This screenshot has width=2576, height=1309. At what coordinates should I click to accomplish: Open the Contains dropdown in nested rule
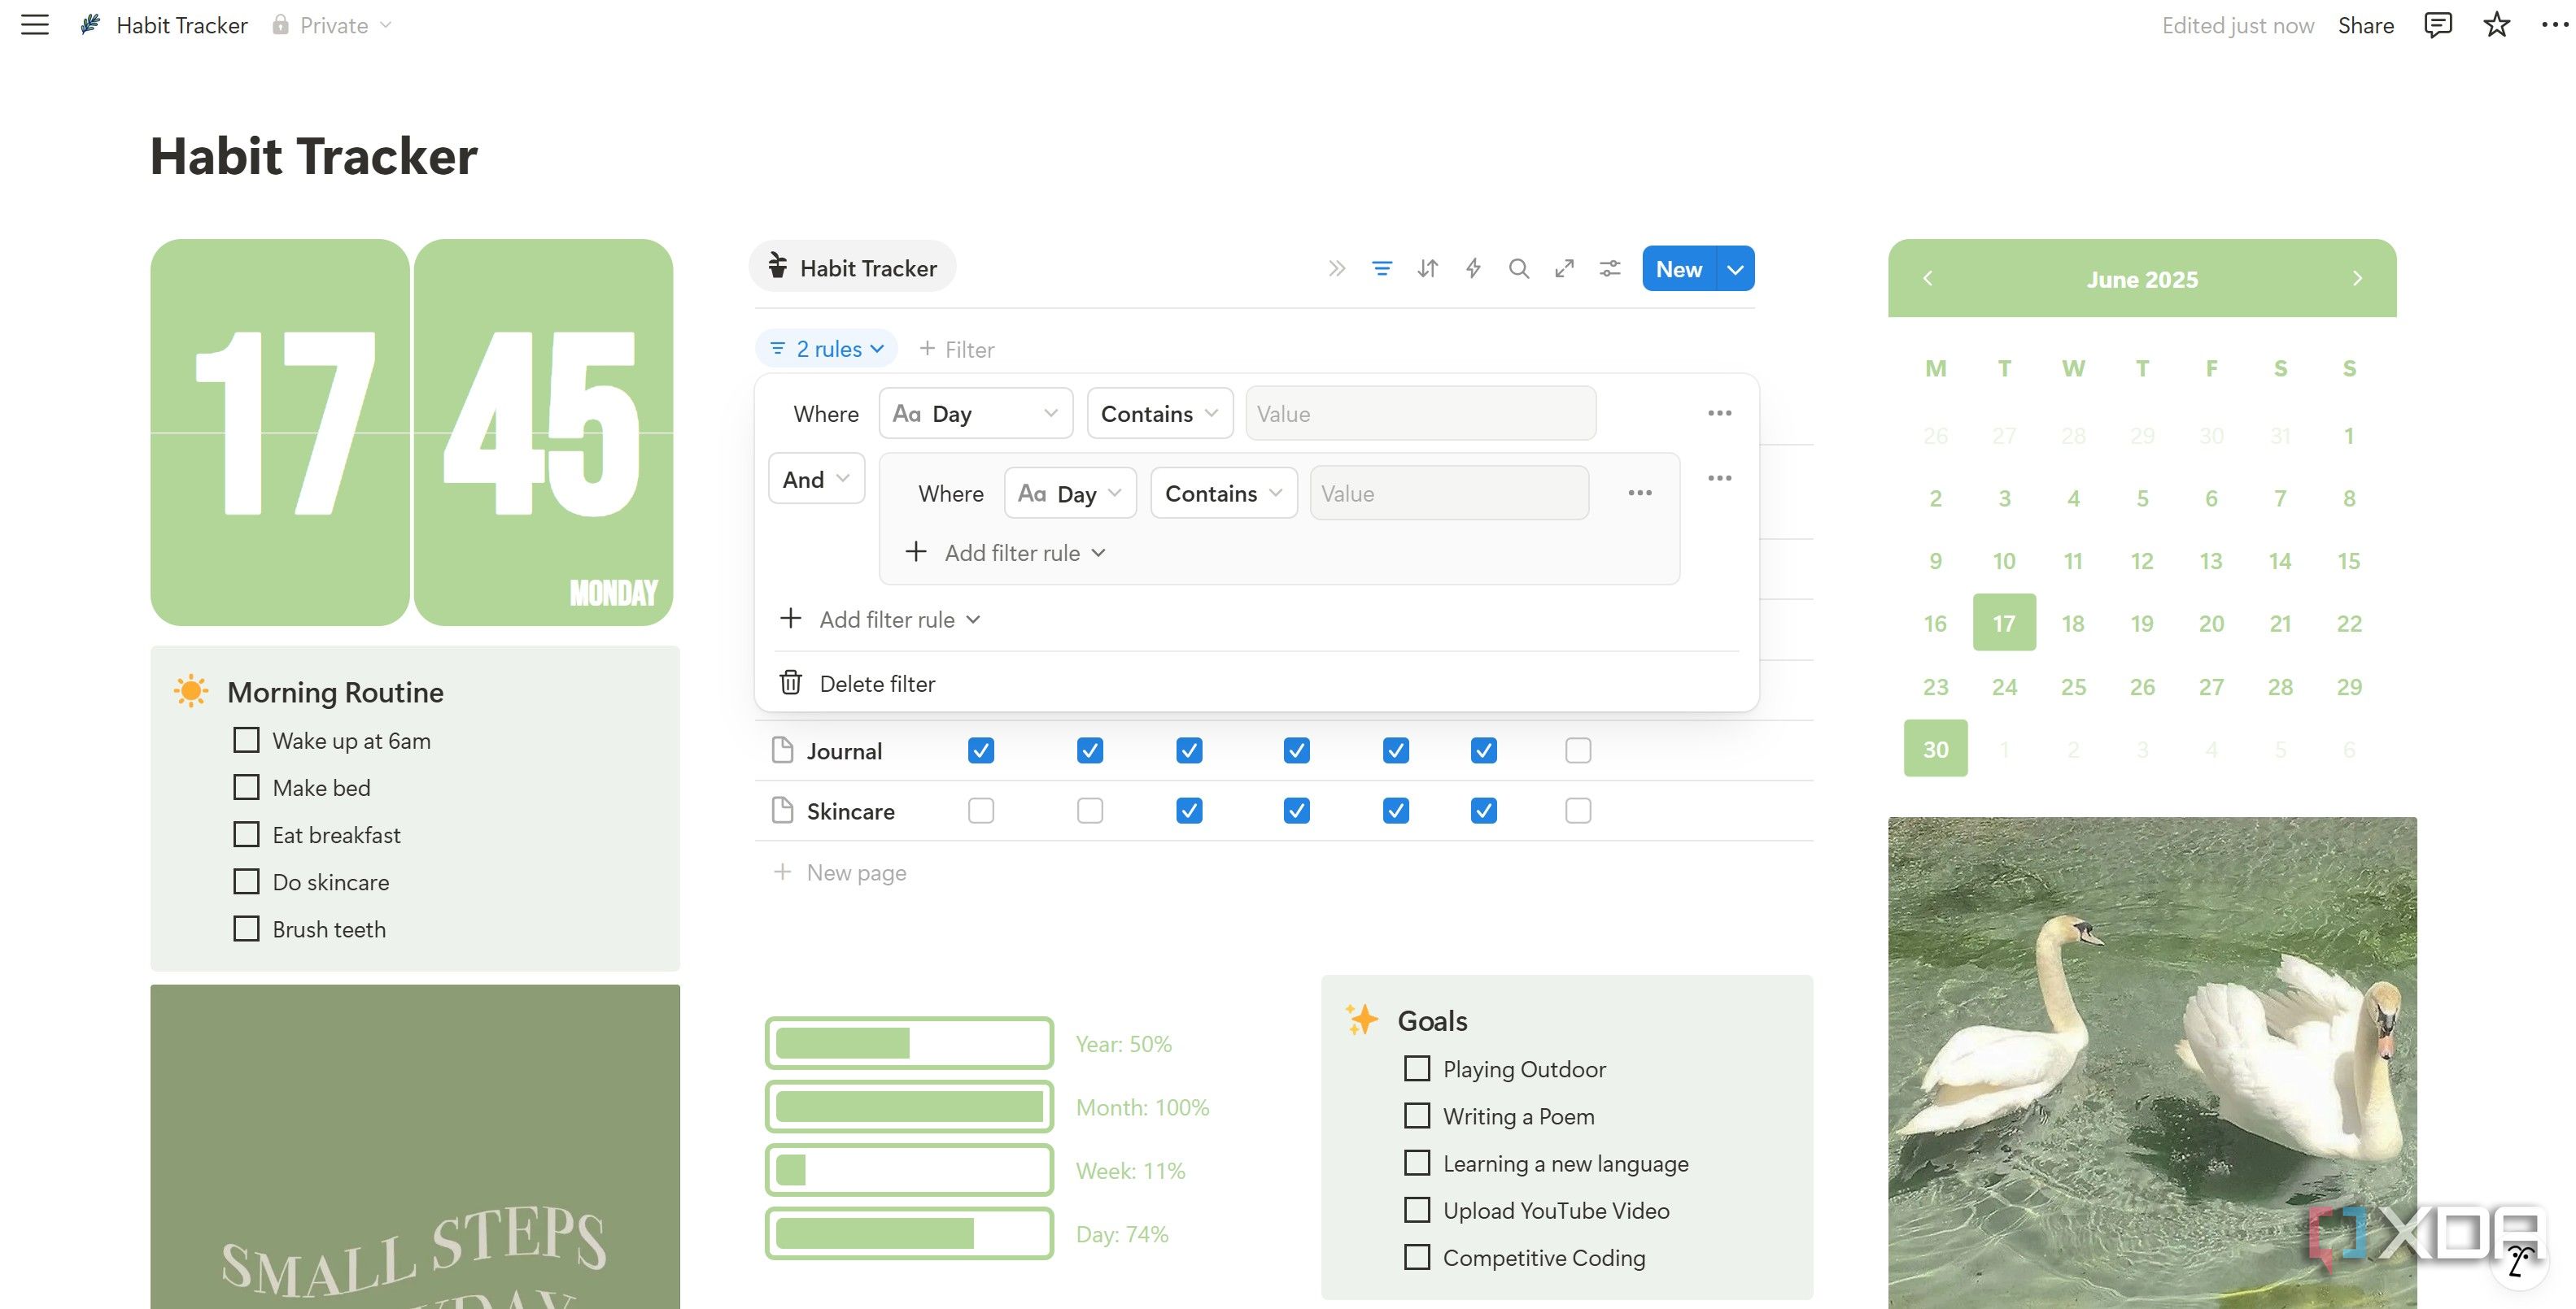tap(1224, 493)
